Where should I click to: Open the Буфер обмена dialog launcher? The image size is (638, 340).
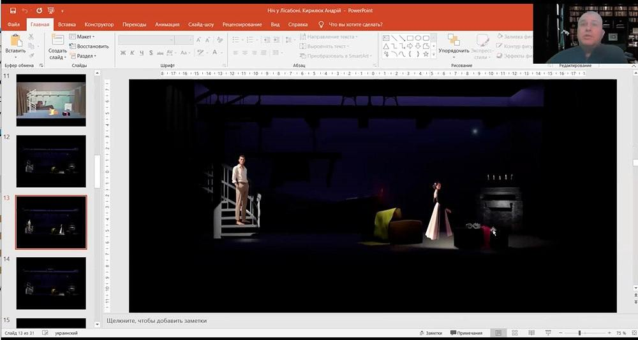tap(41, 66)
